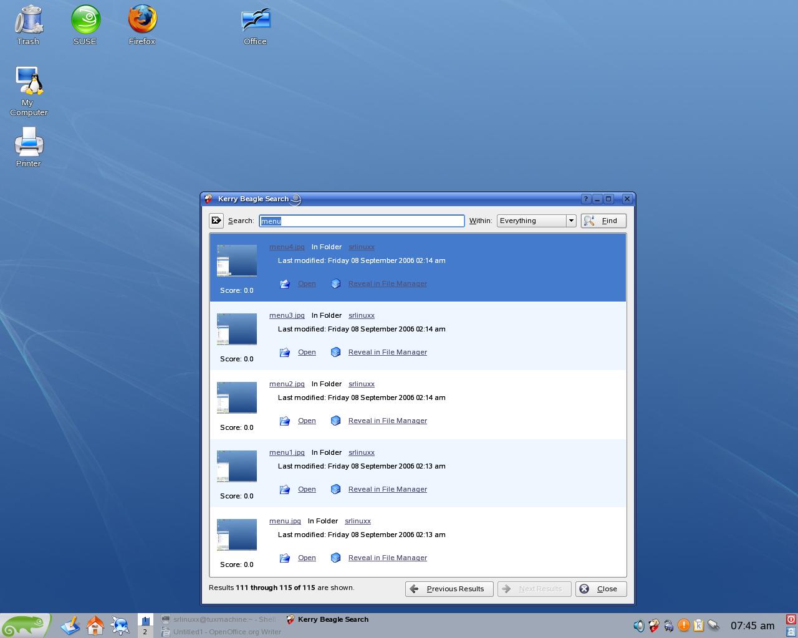798x638 pixels.
Task: Click the menu1.jpg thumbnail preview
Action: [x=237, y=466]
